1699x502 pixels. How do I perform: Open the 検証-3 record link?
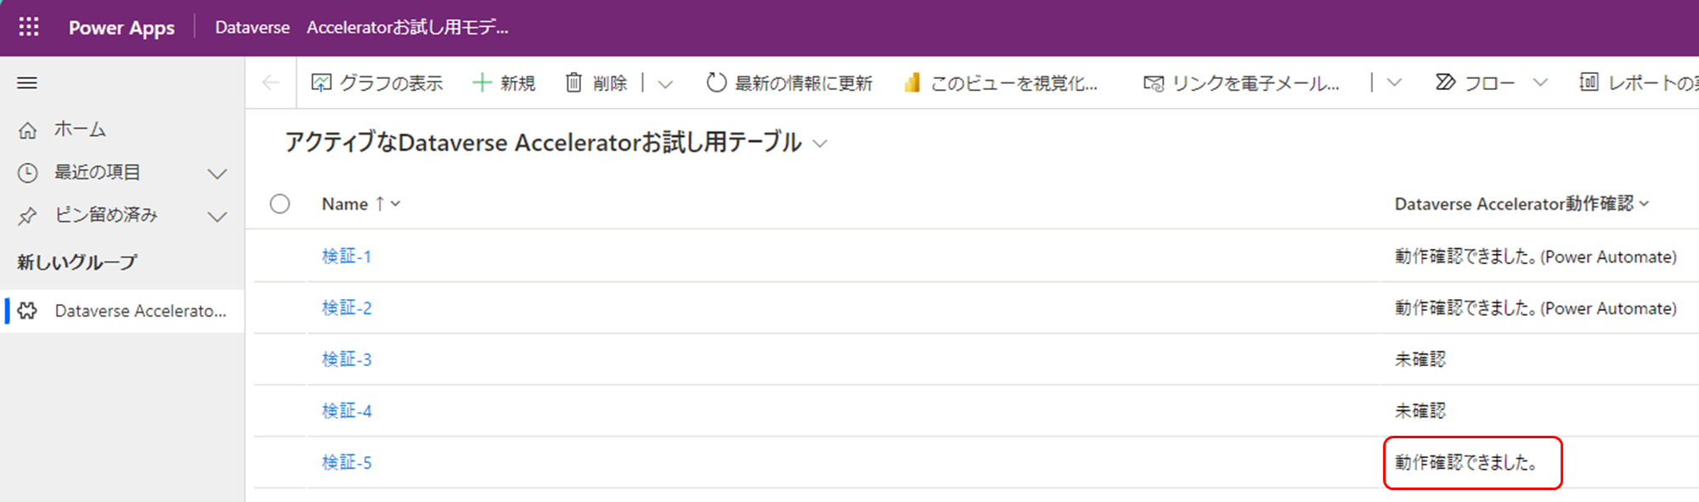[347, 359]
